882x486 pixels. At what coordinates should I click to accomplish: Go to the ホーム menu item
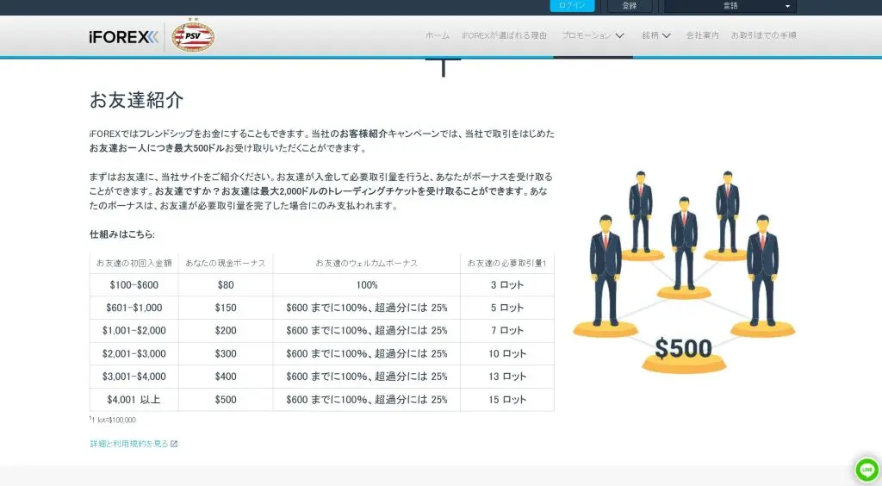(x=438, y=36)
